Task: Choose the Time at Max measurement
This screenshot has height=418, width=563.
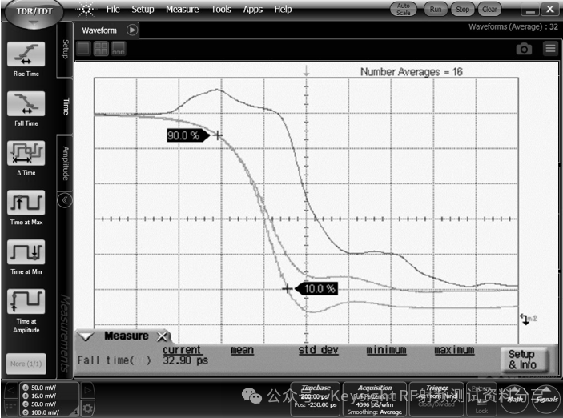Action: (x=26, y=203)
